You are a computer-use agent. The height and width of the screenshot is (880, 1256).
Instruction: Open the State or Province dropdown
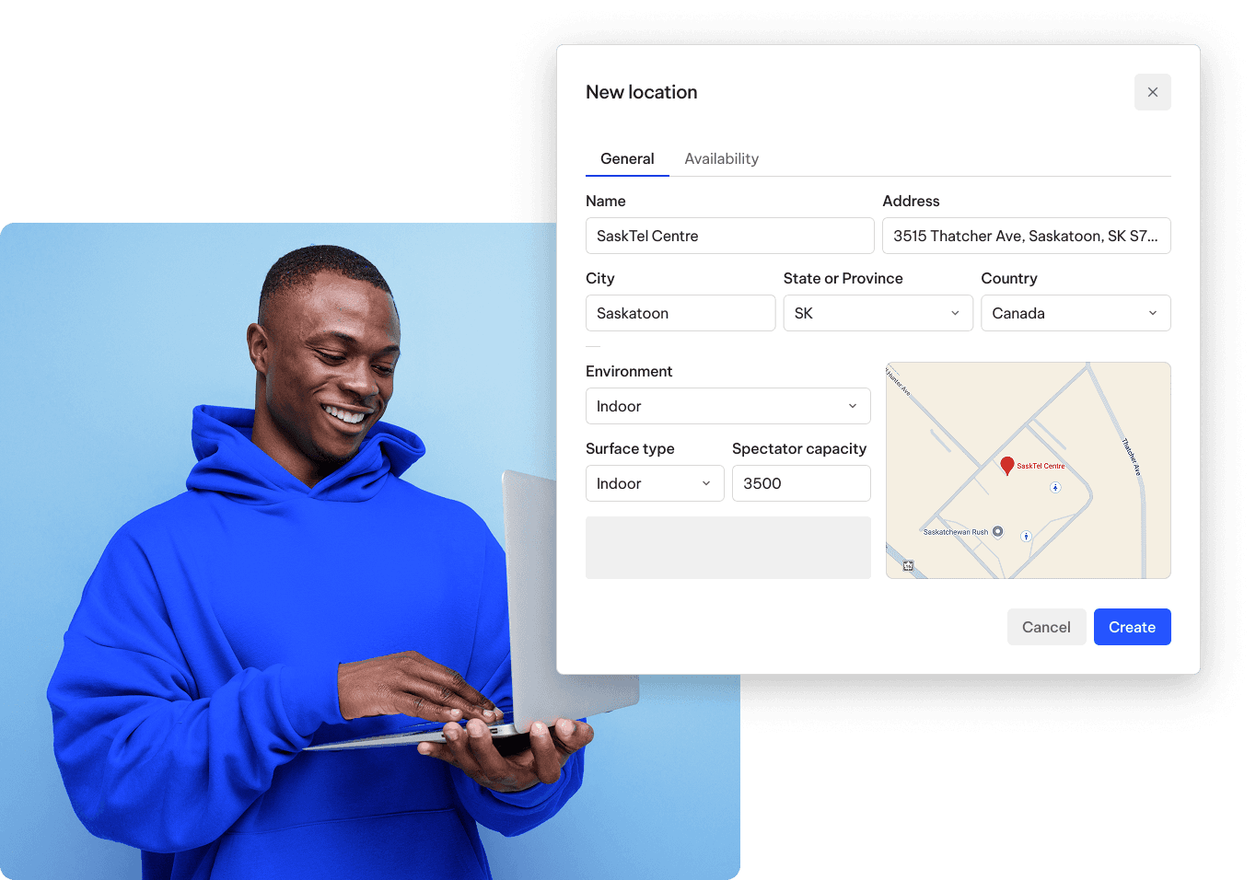(878, 313)
